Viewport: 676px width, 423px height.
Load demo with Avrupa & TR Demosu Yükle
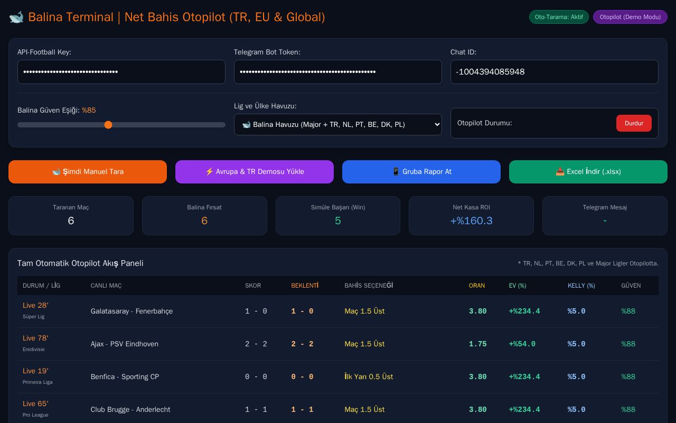[255, 172]
